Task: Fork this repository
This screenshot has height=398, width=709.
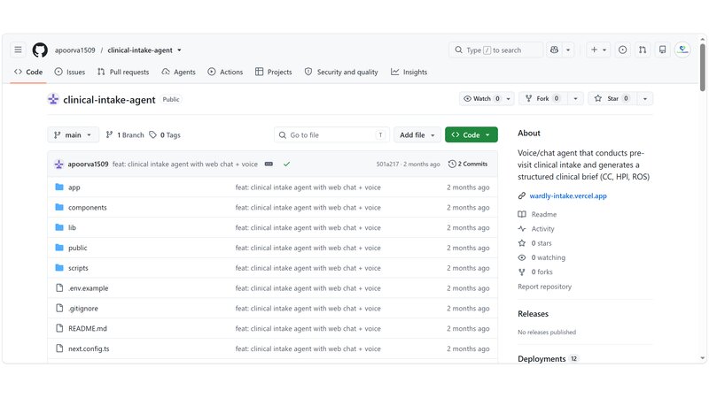Action: [x=543, y=98]
